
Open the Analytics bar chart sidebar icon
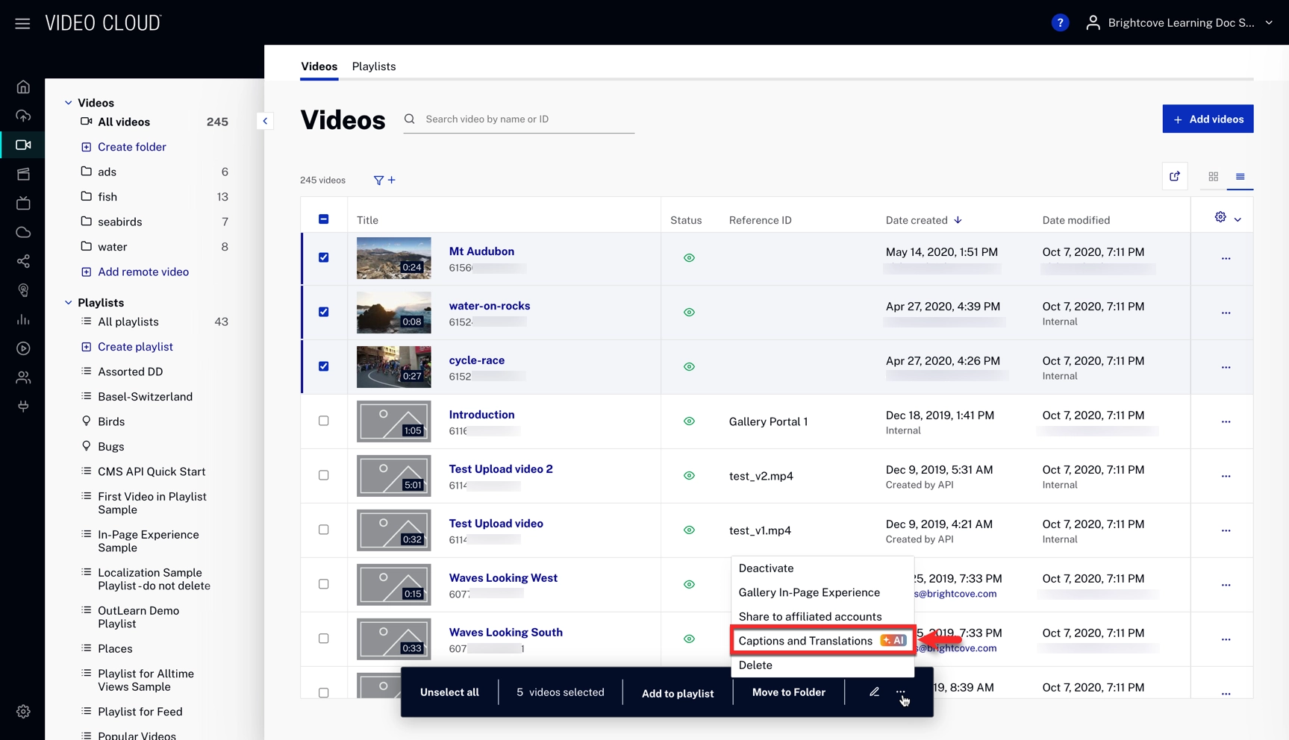click(x=23, y=319)
